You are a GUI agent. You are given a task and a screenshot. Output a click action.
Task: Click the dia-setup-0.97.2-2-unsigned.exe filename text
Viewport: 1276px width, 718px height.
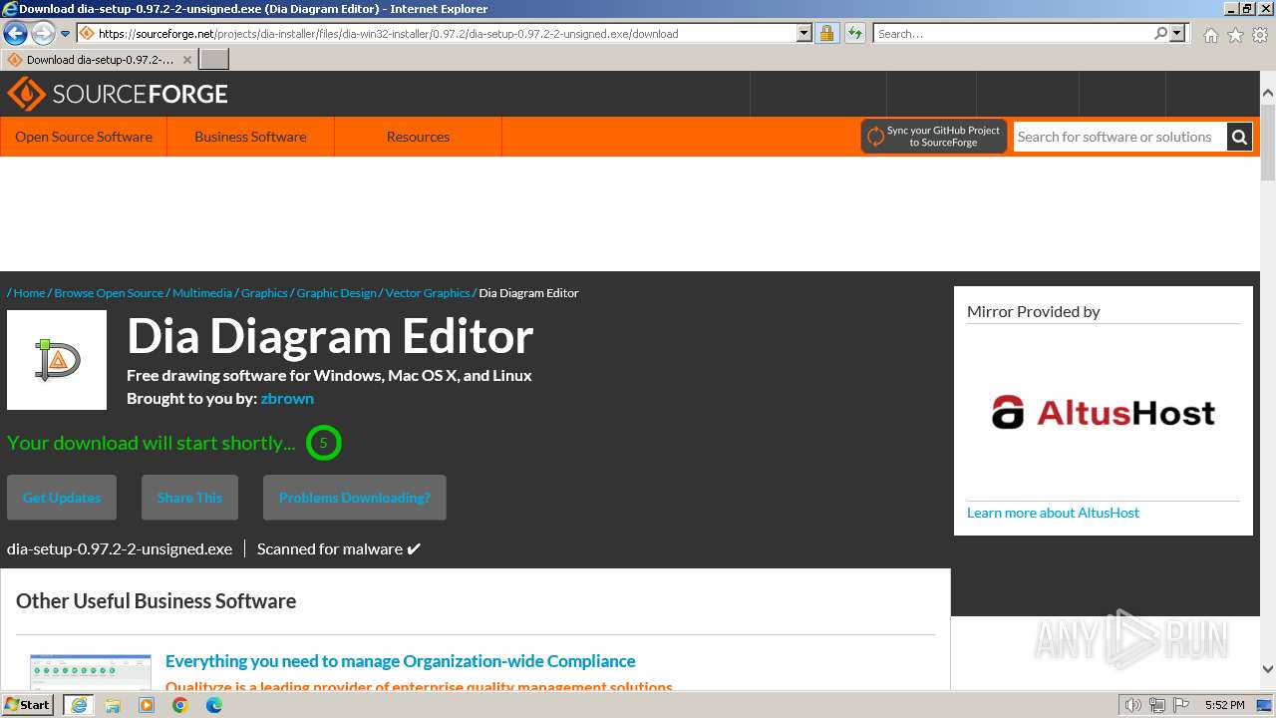(x=120, y=549)
